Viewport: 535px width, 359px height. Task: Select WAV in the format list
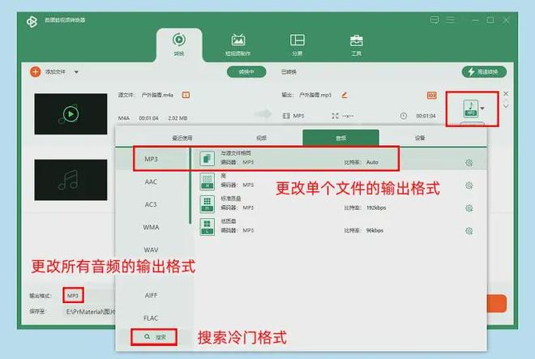[x=151, y=250]
